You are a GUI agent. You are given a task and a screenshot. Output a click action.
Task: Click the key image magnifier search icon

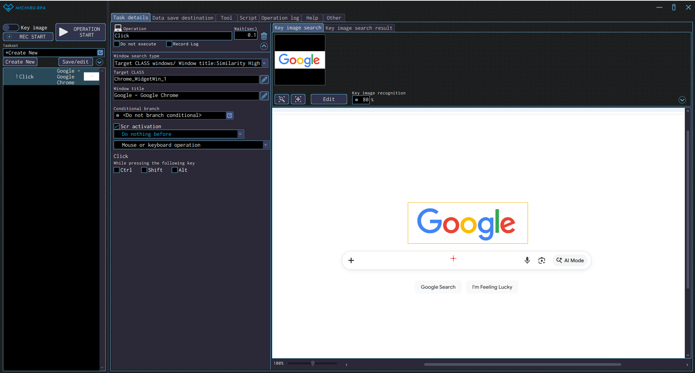pyautogui.click(x=281, y=99)
